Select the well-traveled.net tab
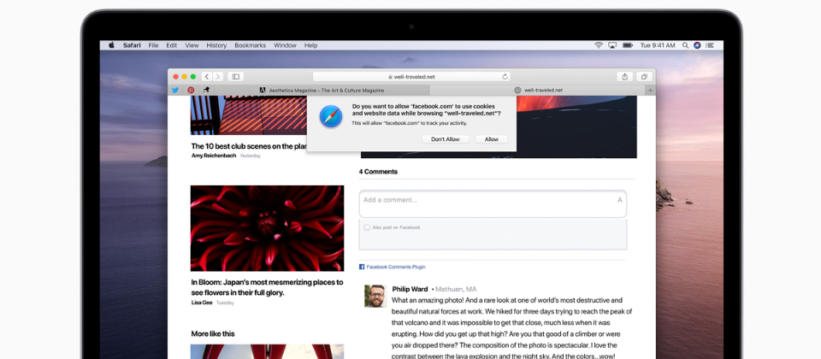The height and width of the screenshot is (359, 821). coord(538,90)
